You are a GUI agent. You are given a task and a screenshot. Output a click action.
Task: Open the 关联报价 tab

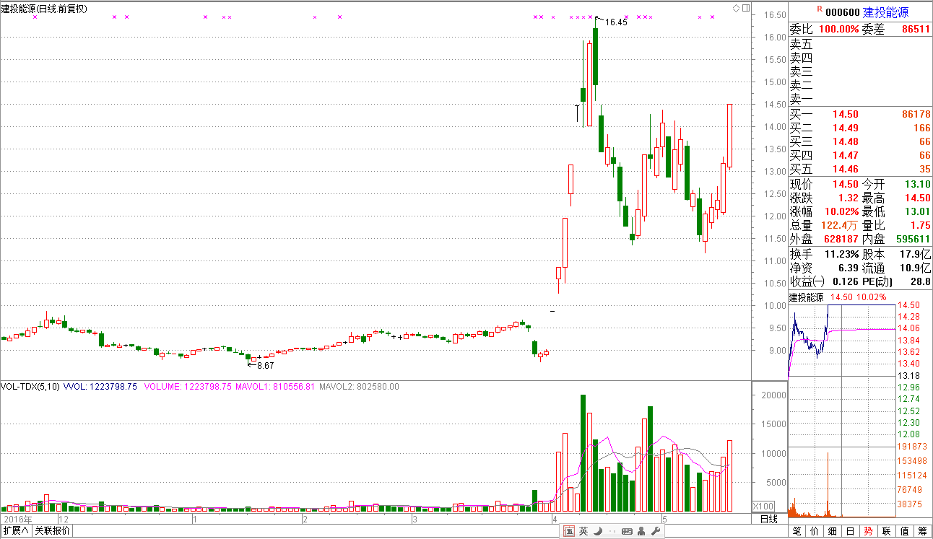[x=53, y=531]
